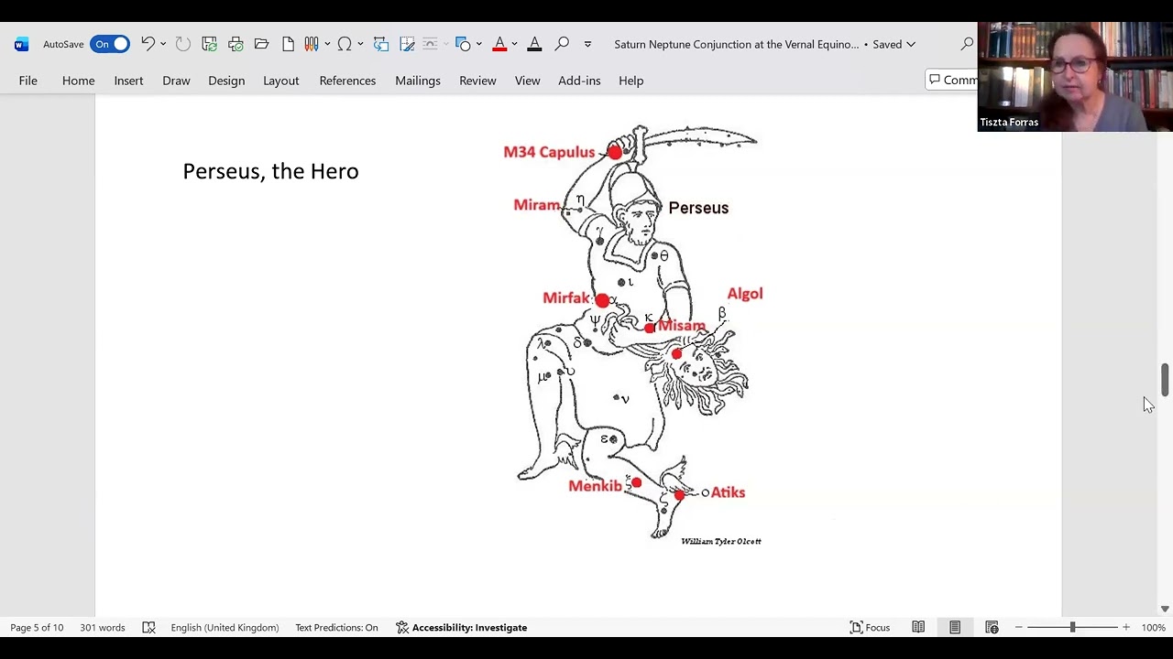1173x659 pixels.
Task: Click the greyed-out line wrap icon
Action: tap(431, 44)
